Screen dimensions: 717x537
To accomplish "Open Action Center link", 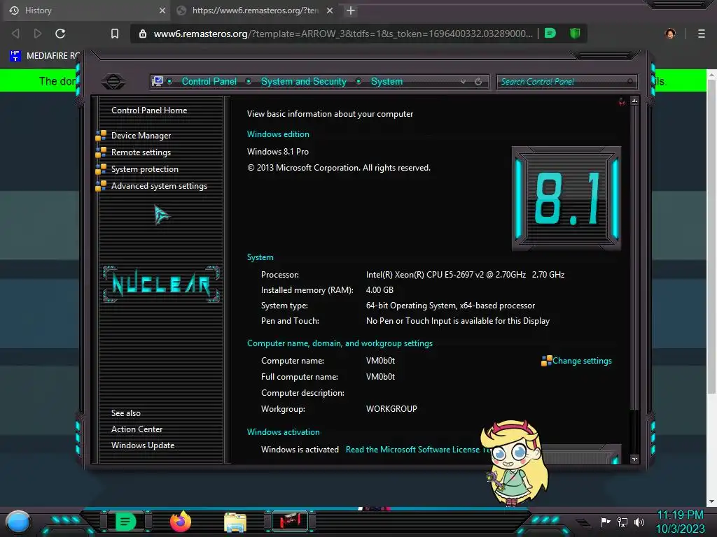I will (137, 429).
